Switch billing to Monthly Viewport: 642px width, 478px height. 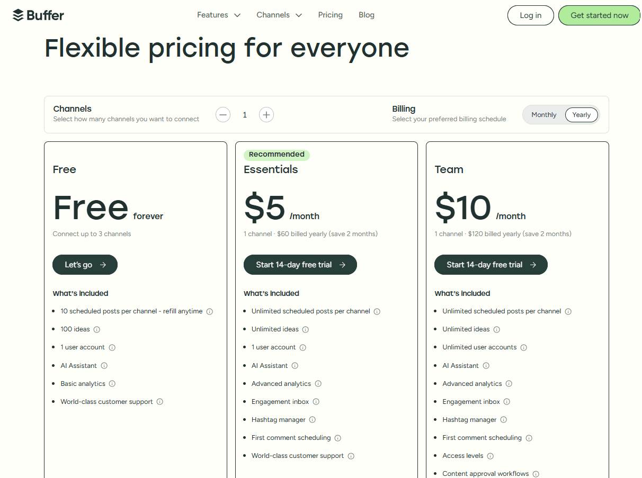(x=543, y=114)
